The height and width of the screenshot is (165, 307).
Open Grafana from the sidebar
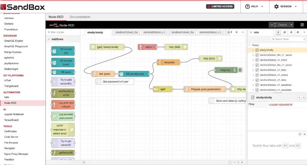pos(9,24)
